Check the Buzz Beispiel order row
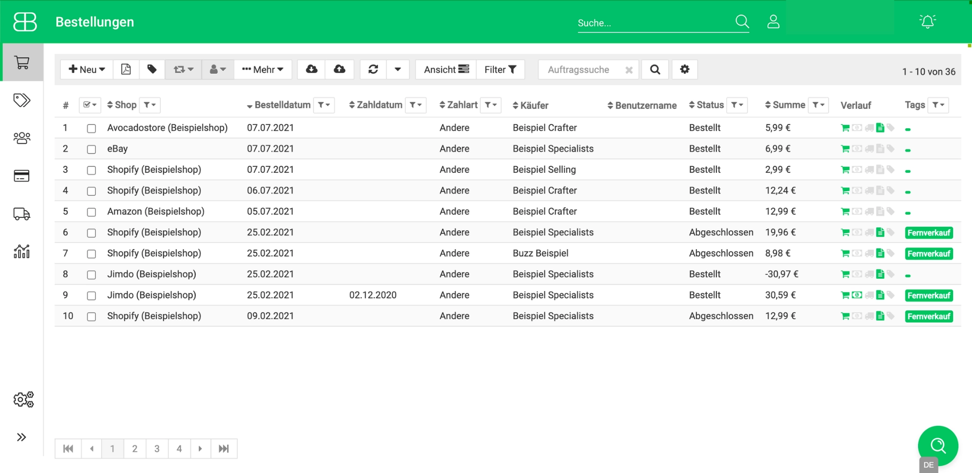The width and height of the screenshot is (972, 473). pyautogui.click(x=91, y=253)
